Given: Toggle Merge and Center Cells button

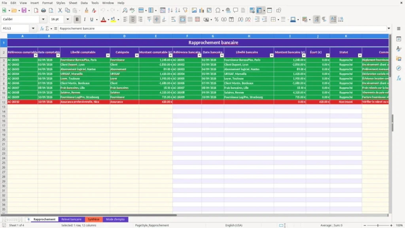Looking at the screenshot, I should (x=183, y=19).
